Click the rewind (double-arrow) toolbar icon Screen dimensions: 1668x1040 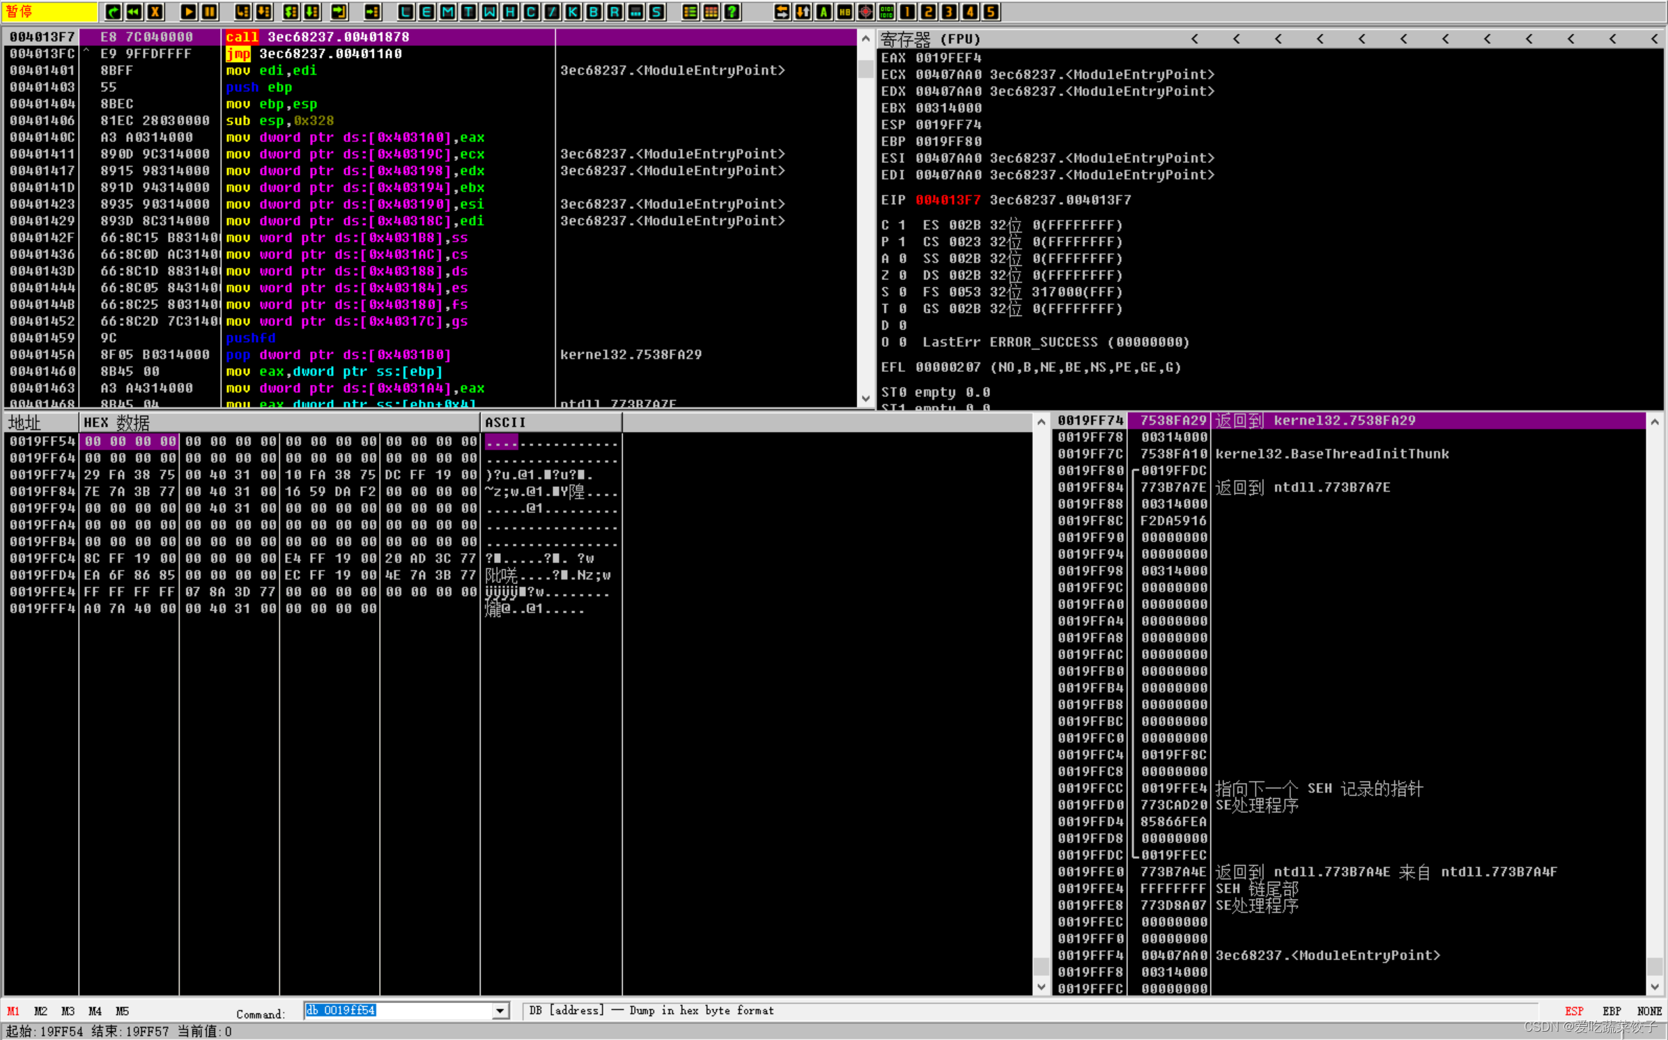[x=134, y=11]
